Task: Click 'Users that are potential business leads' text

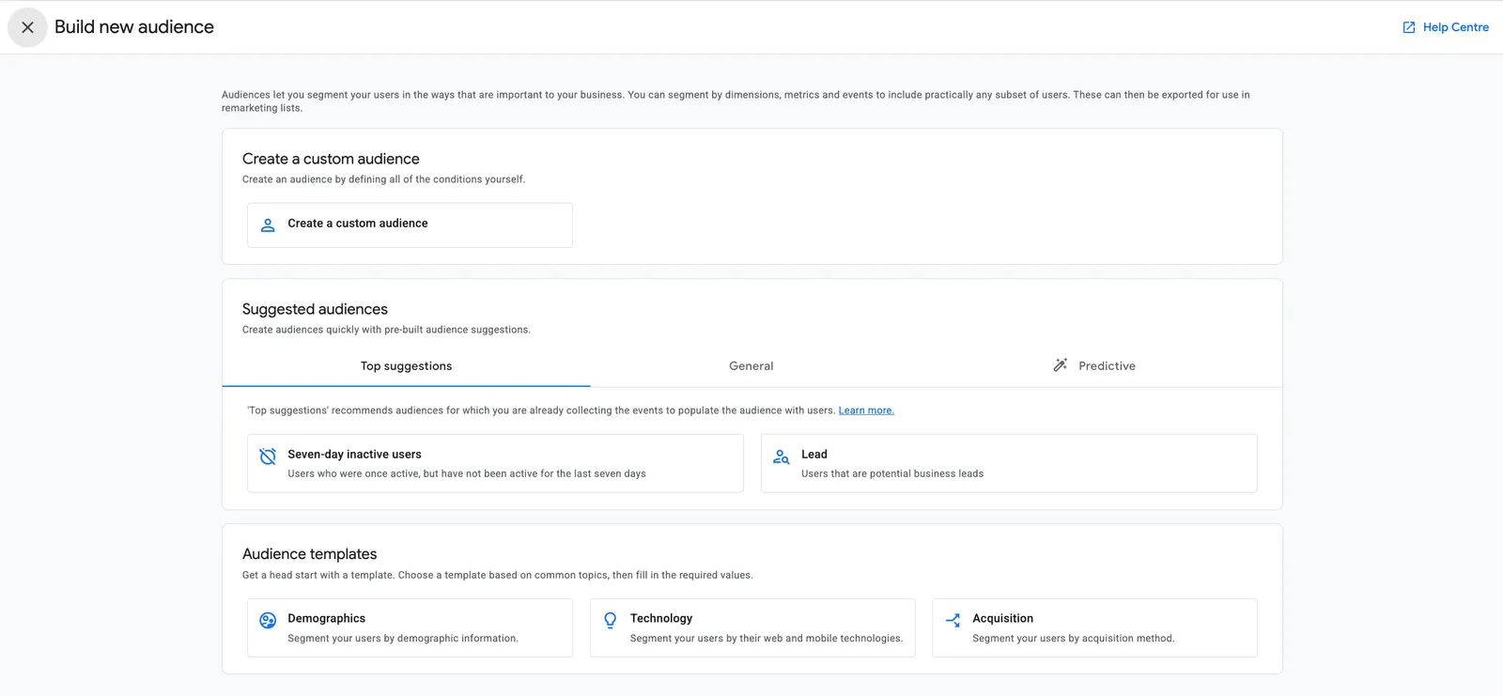Action: (x=892, y=473)
